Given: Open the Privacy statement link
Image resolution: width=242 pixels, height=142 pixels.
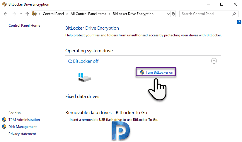Looking at the screenshot, I should [x=22, y=134].
